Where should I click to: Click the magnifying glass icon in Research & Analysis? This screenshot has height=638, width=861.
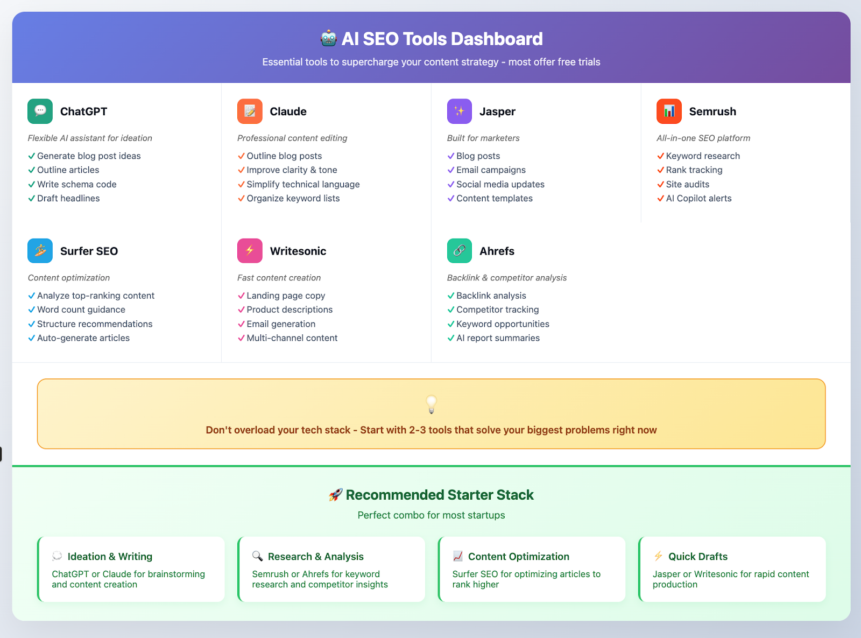click(257, 556)
